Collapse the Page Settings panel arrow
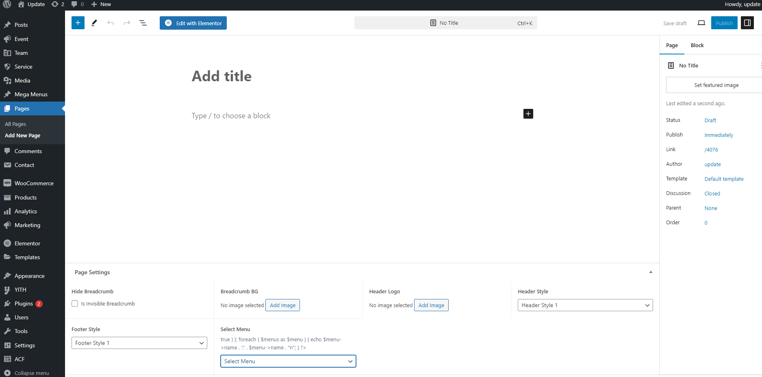762x377 pixels. tap(651, 272)
